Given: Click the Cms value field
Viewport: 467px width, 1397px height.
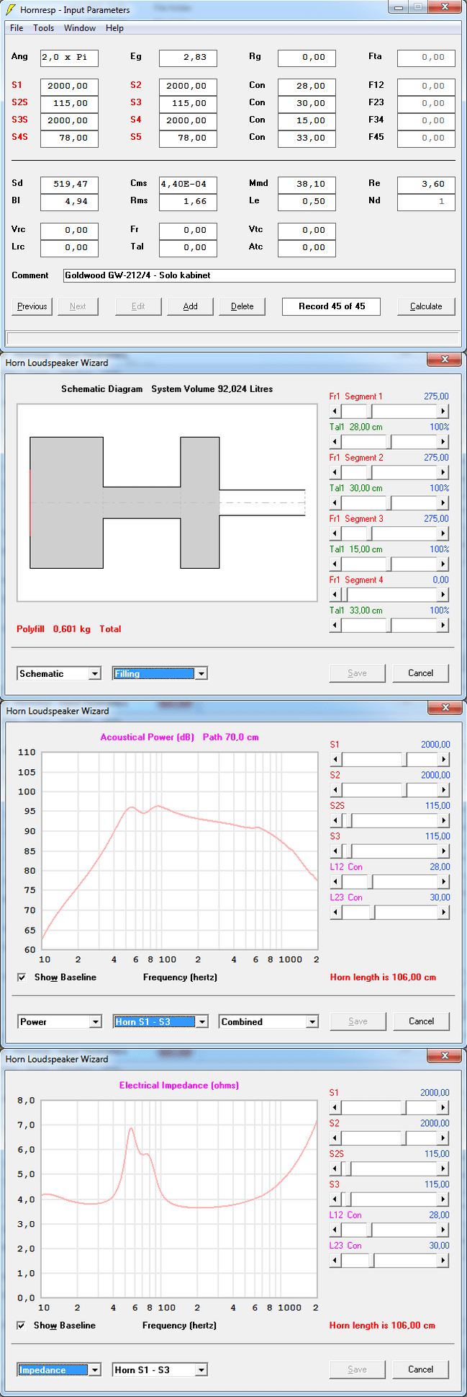Looking at the screenshot, I should coord(188,185).
